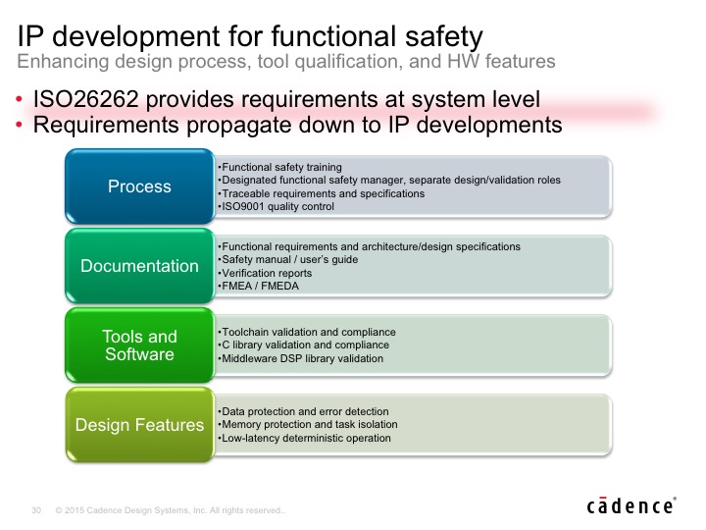Click 'Traceable requirements and specifications' line

[x=321, y=193]
